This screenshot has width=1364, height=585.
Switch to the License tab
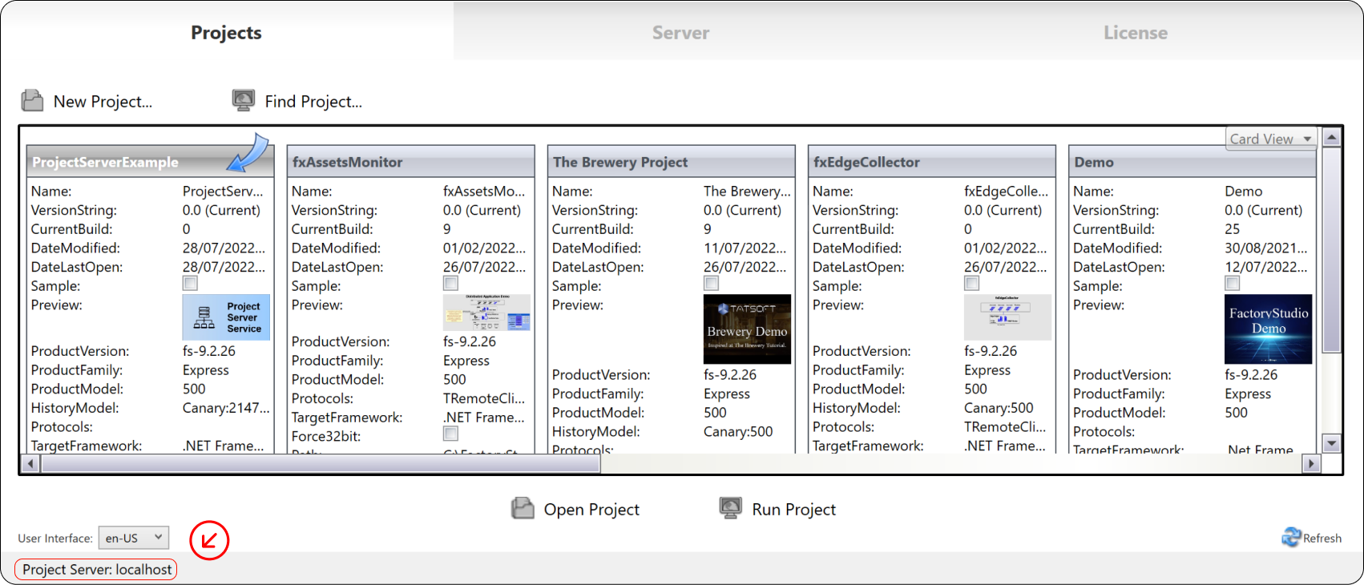pos(1135,32)
